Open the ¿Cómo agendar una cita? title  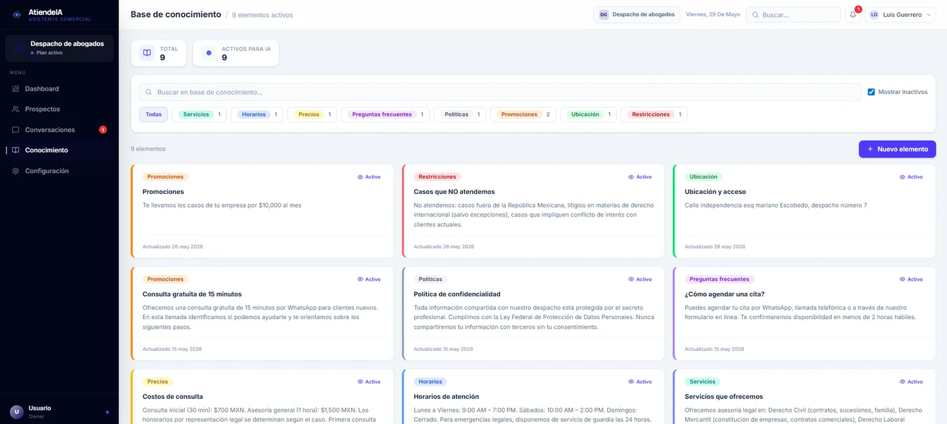pyautogui.click(x=724, y=294)
